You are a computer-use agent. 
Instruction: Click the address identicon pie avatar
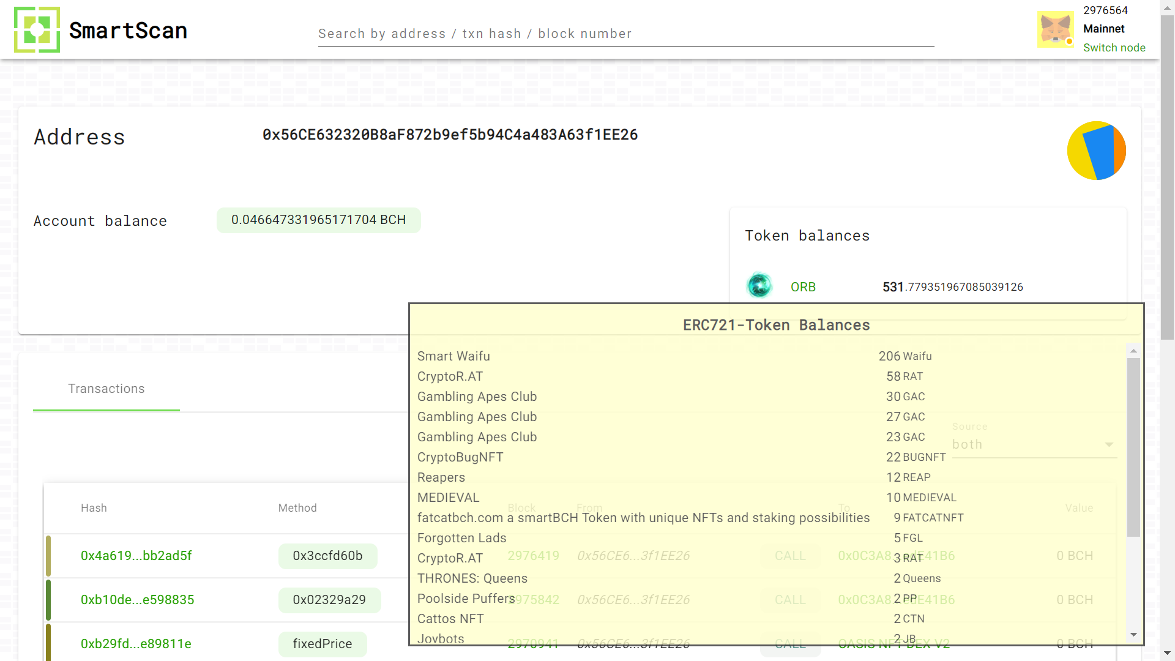pyautogui.click(x=1097, y=151)
